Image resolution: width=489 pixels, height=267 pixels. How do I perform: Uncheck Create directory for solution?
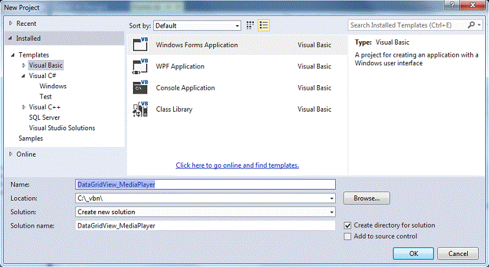[x=348, y=226]
